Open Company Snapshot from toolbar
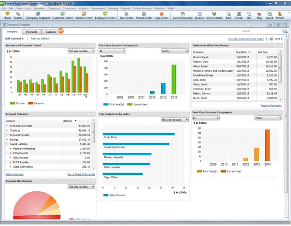This screenshot has width=291, height=226. 38,15
